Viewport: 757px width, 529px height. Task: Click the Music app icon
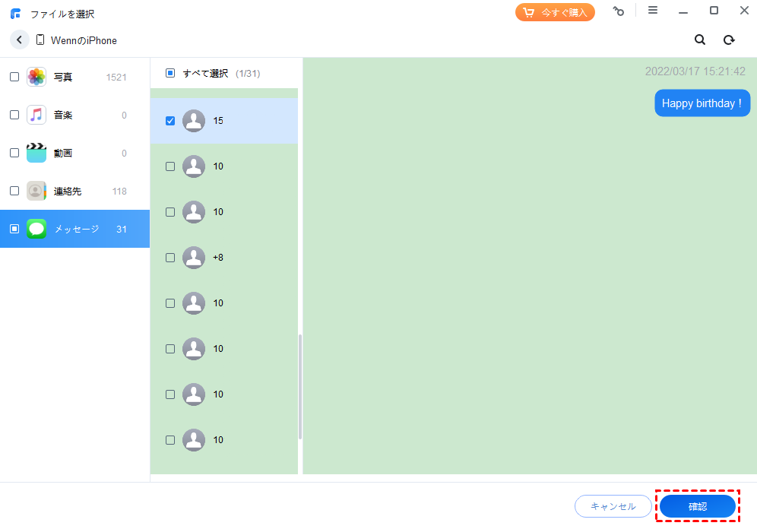pos(36,115)
